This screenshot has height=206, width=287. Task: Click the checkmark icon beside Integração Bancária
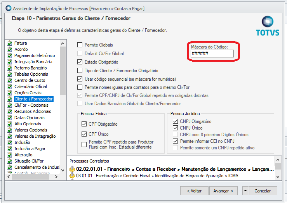(10, 62)
